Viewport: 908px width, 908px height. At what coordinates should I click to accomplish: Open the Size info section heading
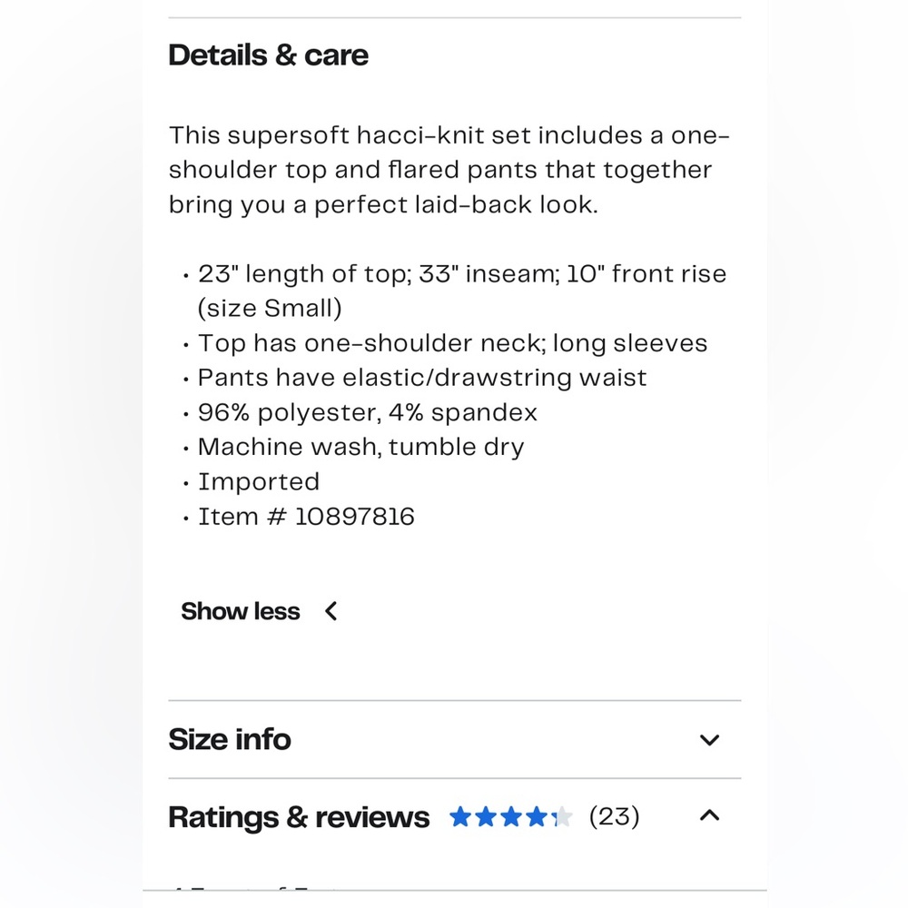click(230, 740)
